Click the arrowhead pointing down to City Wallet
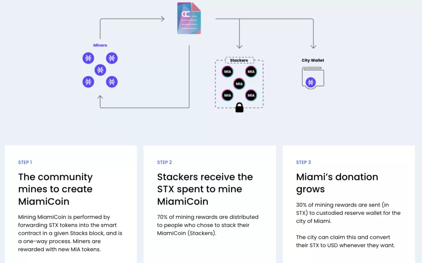422x263 pixels. pos(313,46)
